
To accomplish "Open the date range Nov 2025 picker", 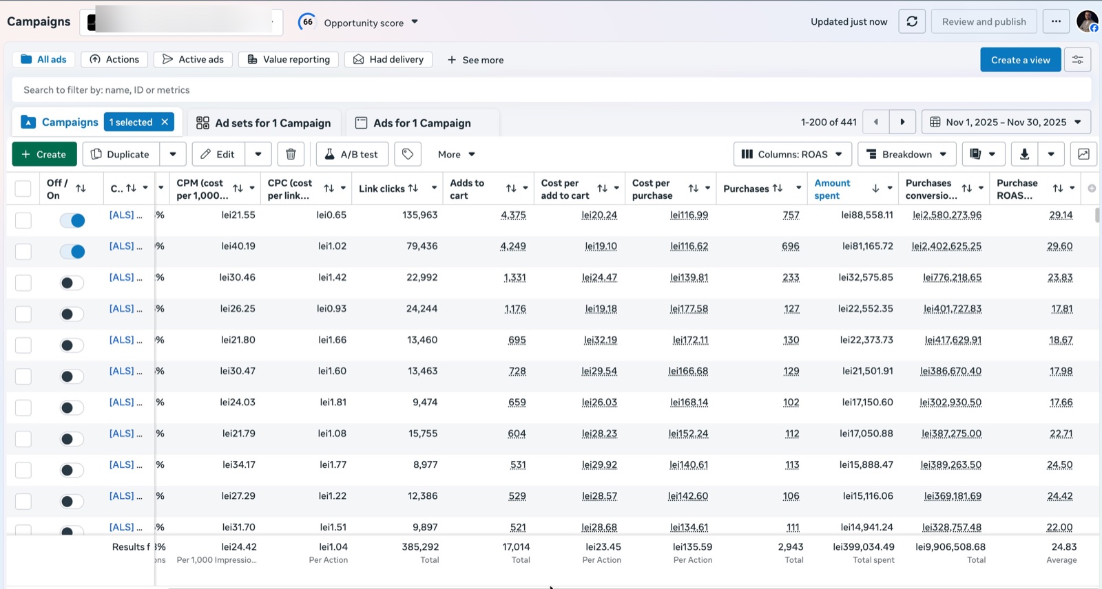I will (1006, 122).
